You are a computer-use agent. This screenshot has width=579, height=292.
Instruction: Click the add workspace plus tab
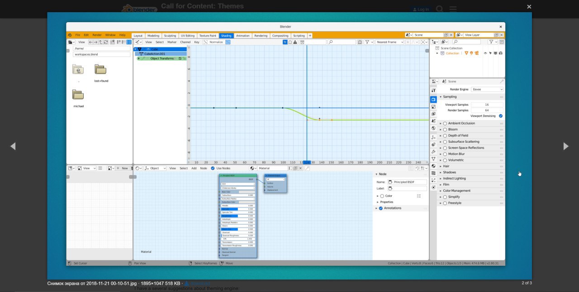tap(310, 36)
